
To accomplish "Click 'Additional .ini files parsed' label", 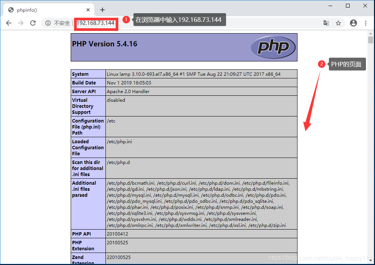I will point(84,189).
